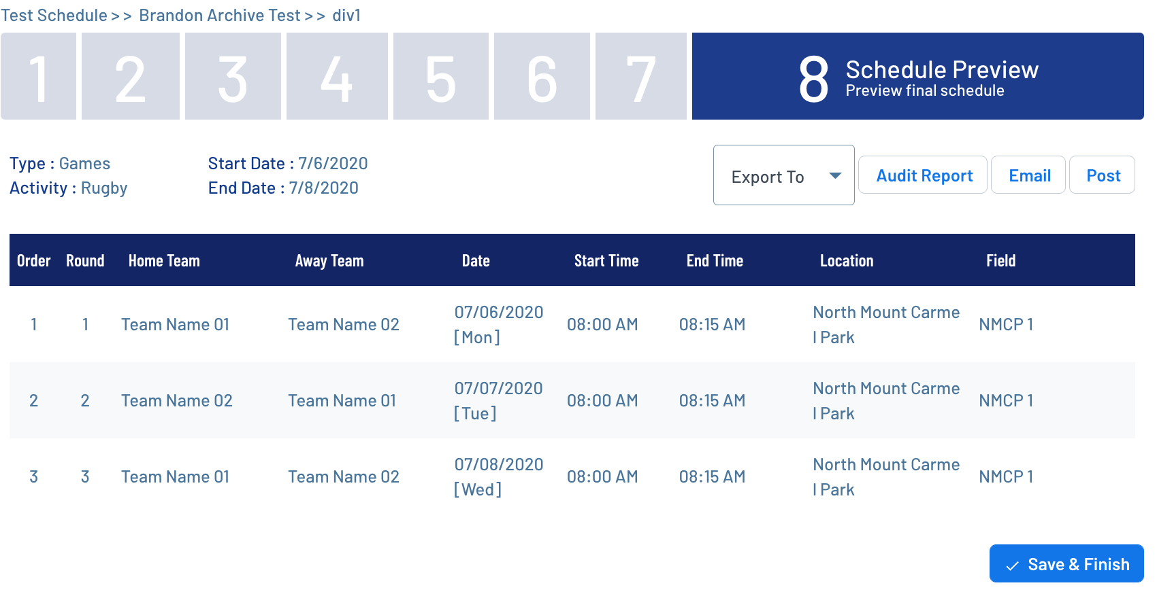The width and height of the screenshot is (1157, 594).
Task: Open wizard step 3
Action: click(x=233, y=76)
